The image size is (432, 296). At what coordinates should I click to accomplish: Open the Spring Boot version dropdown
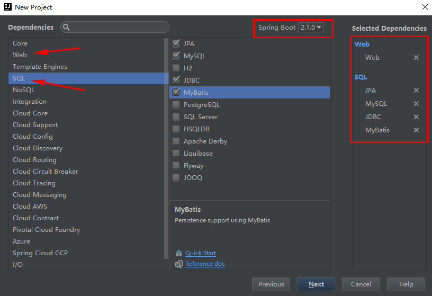(311, 28)
